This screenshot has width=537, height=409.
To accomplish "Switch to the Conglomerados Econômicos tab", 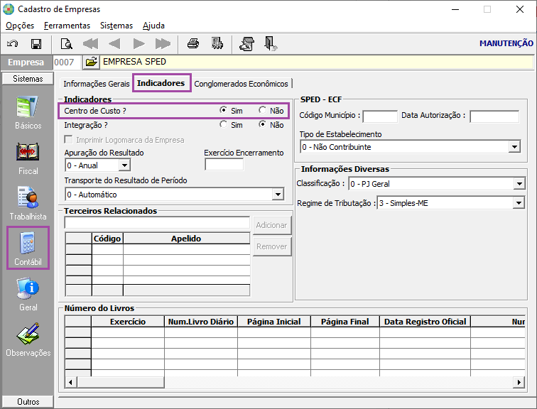I will (x=241, y=84).
